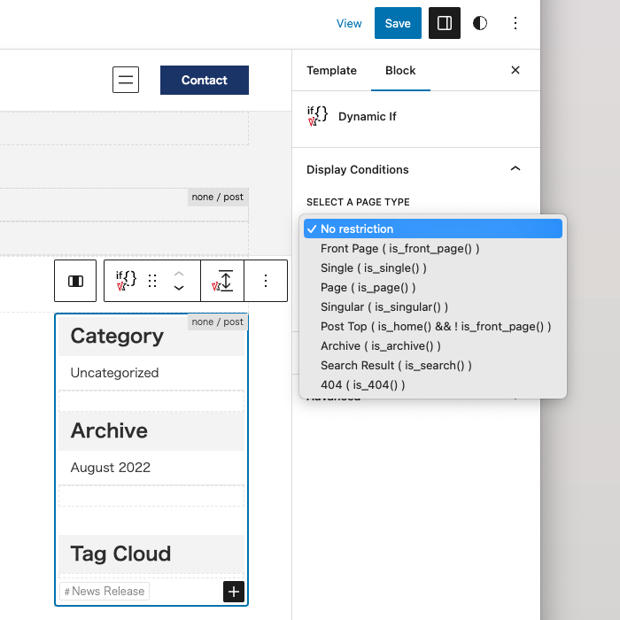The image size is (620, 620).
Task: Move block up with chevron arrow
Action: (179, 274)
